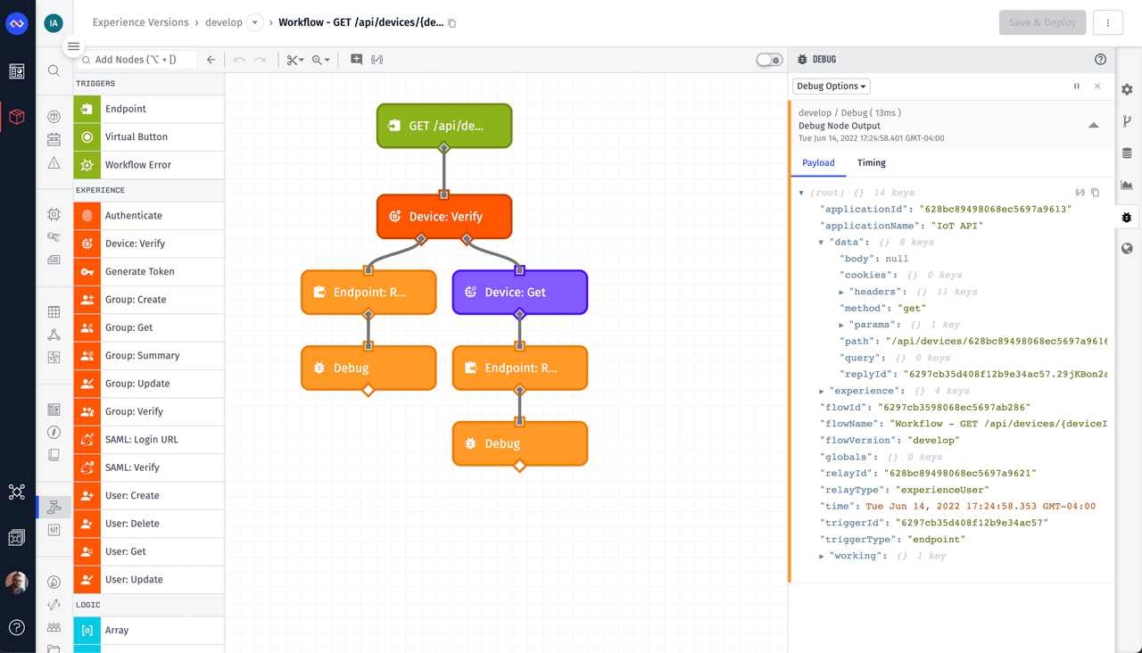Click the add note icon
1142x653 pixels.
(356, 60)
